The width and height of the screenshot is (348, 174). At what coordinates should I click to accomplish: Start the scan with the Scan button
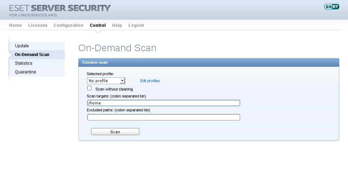[115, 132]
